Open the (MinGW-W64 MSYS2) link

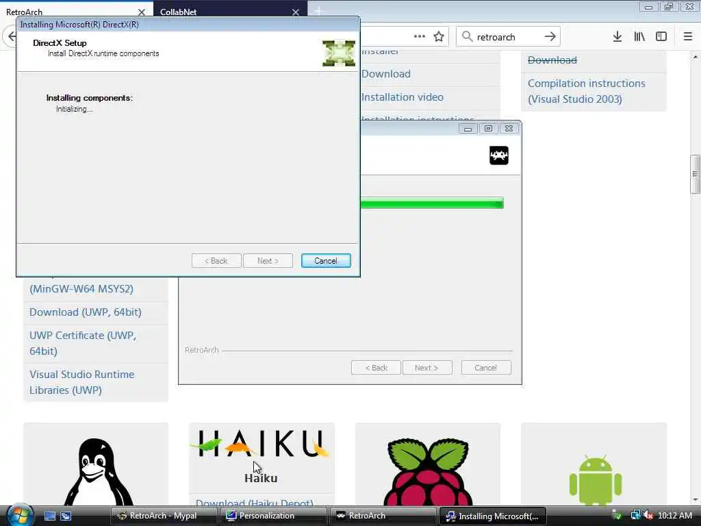click(x=81, y=289)
